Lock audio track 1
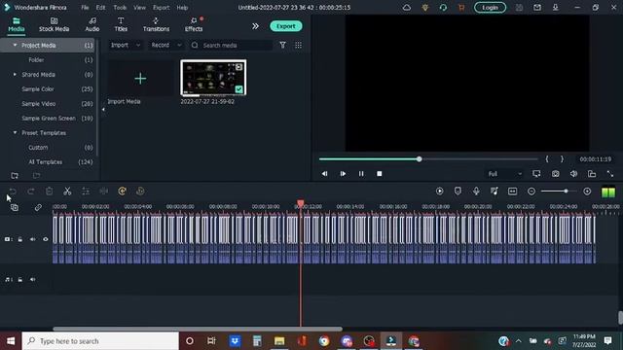 click(x=20, y=279)
